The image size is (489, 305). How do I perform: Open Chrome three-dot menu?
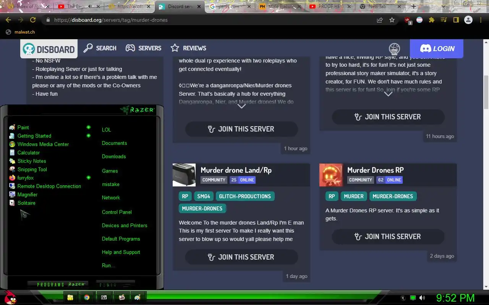coord(481,20)
